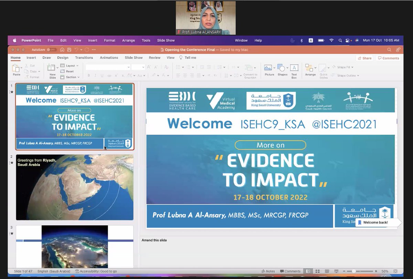Open the font name dropdown
This screenshot has height=279, width=413.
129,67
